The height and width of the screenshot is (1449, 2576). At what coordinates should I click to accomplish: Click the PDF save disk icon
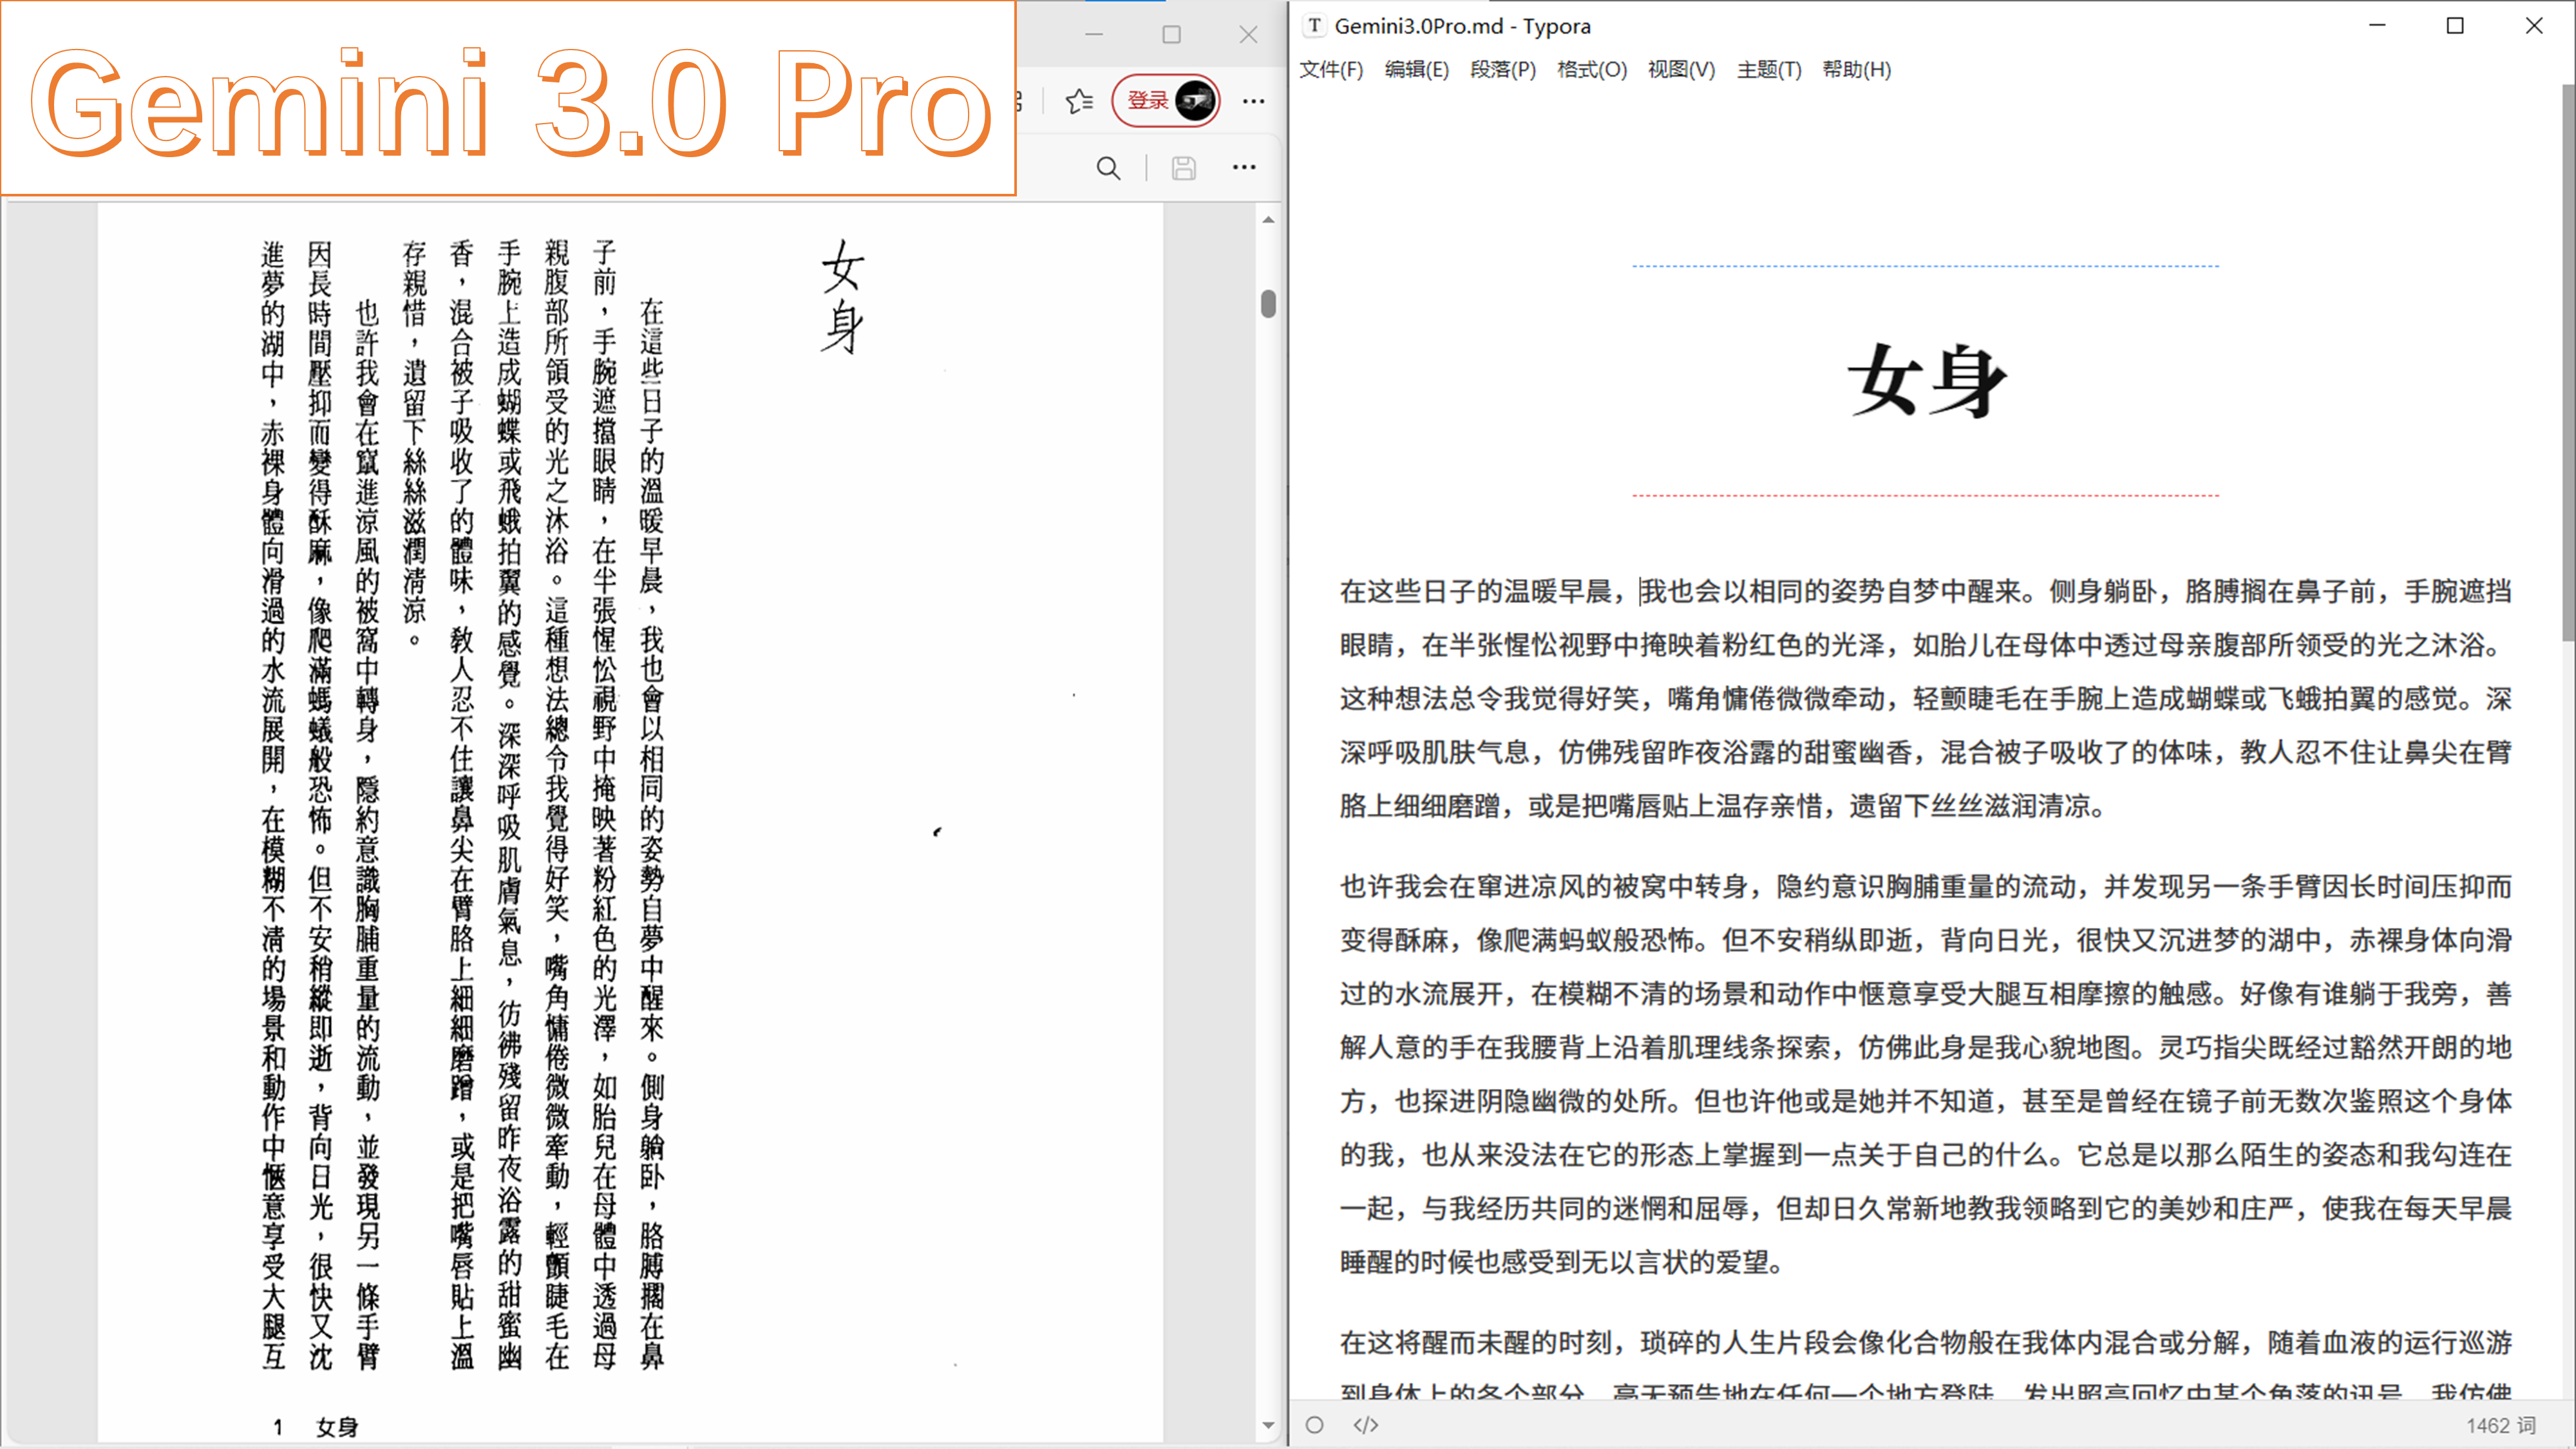(1184, 168)
